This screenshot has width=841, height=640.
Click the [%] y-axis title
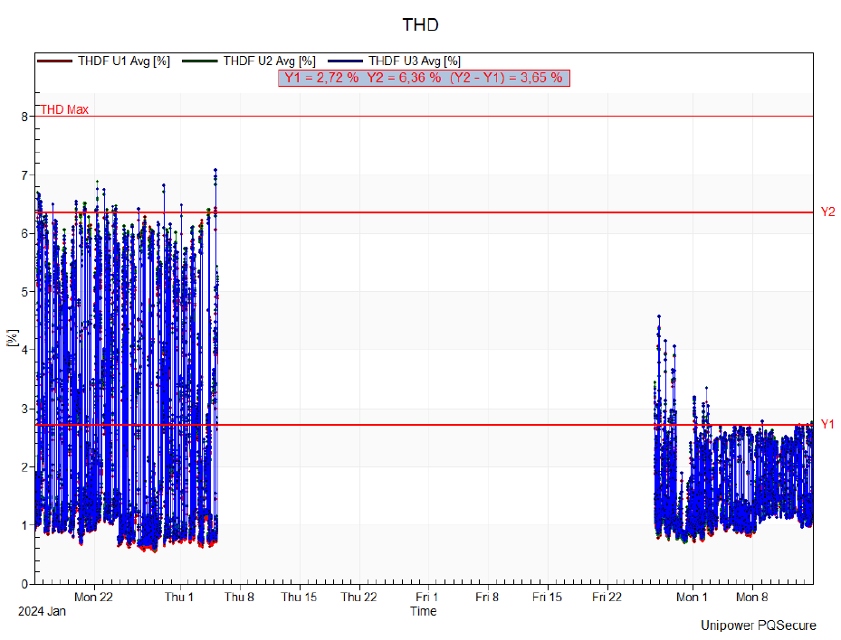coord(13,339)
